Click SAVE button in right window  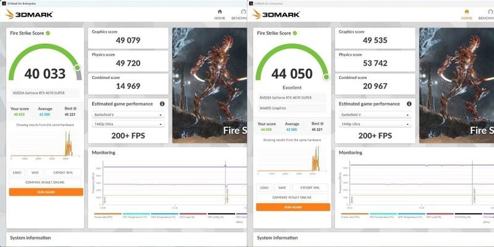click(282, 188)
